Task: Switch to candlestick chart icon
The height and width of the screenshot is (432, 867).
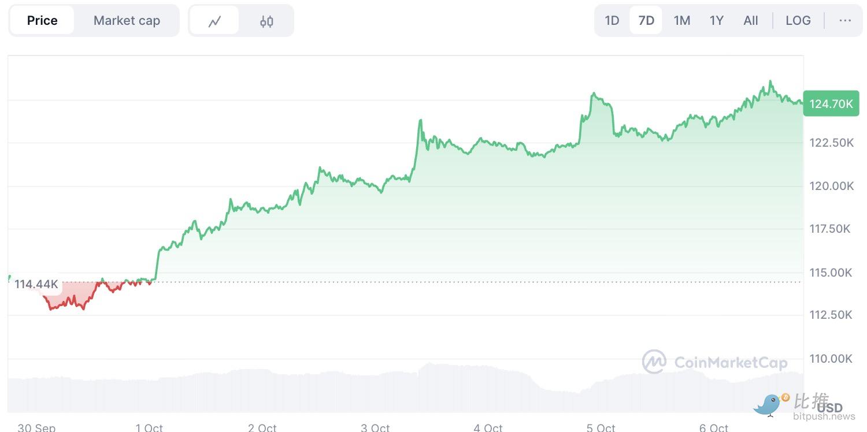Action: click(x=266, y=21)
